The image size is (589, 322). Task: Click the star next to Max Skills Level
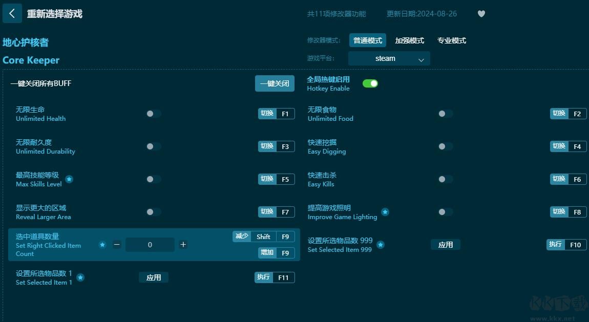click(x=69, y=180)
